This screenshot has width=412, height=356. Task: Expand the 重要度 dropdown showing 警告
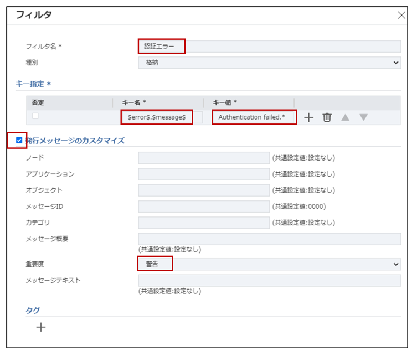click(x=269, y=264)
